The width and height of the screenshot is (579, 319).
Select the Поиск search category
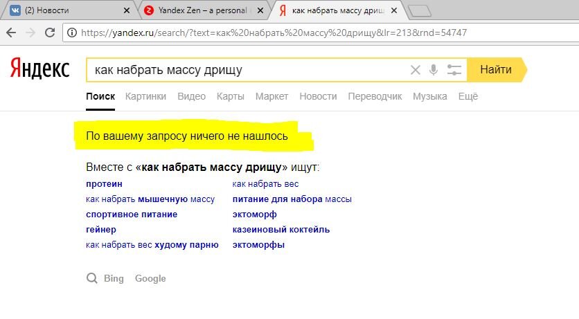[x=100, y=97]
